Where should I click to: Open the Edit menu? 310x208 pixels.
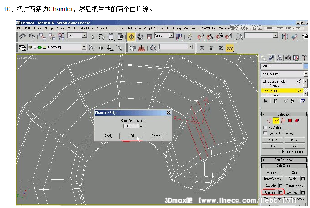click(x=27, y=28)
